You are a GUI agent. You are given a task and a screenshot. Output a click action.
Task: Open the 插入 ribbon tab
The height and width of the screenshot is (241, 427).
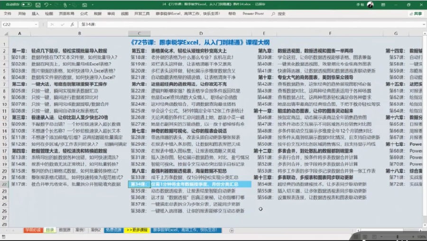(36, 14)
